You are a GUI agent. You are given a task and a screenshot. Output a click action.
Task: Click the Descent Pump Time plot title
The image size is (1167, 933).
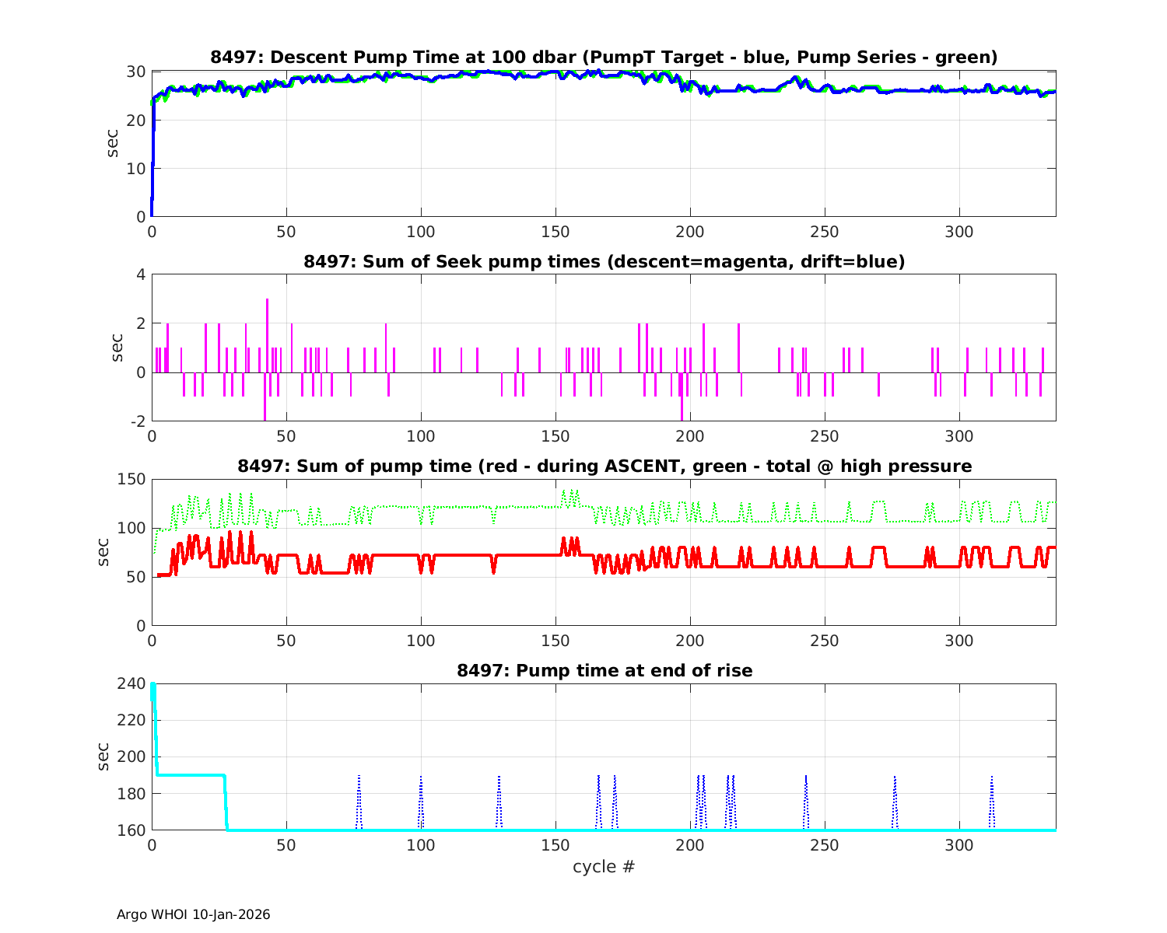pyautogui.click(x=604, y=57)
